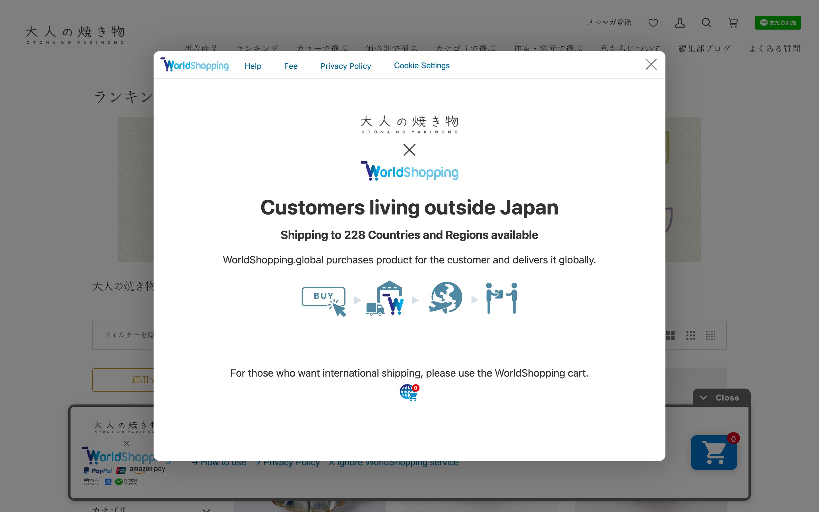This screenshot has height=512, width=819.
Task: Select Fee from the WorldShopping menu bar
Action: (x=290, y=66)
